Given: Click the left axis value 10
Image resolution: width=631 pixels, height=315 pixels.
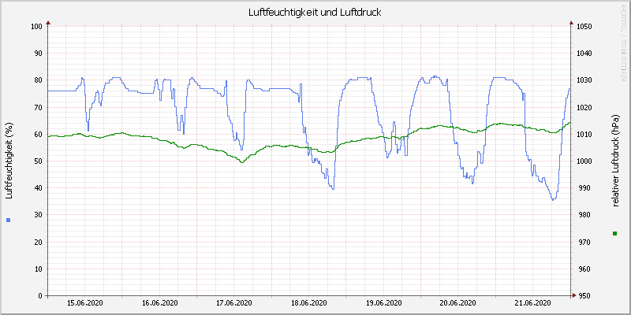Looking at the screenshot, I should (38, 269).
